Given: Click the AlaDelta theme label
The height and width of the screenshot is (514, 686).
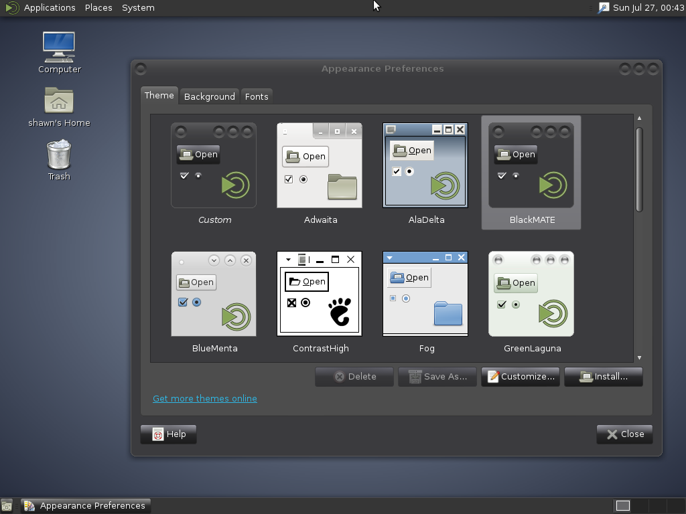Looking at the screenshot, I should [x=427, y=220].
